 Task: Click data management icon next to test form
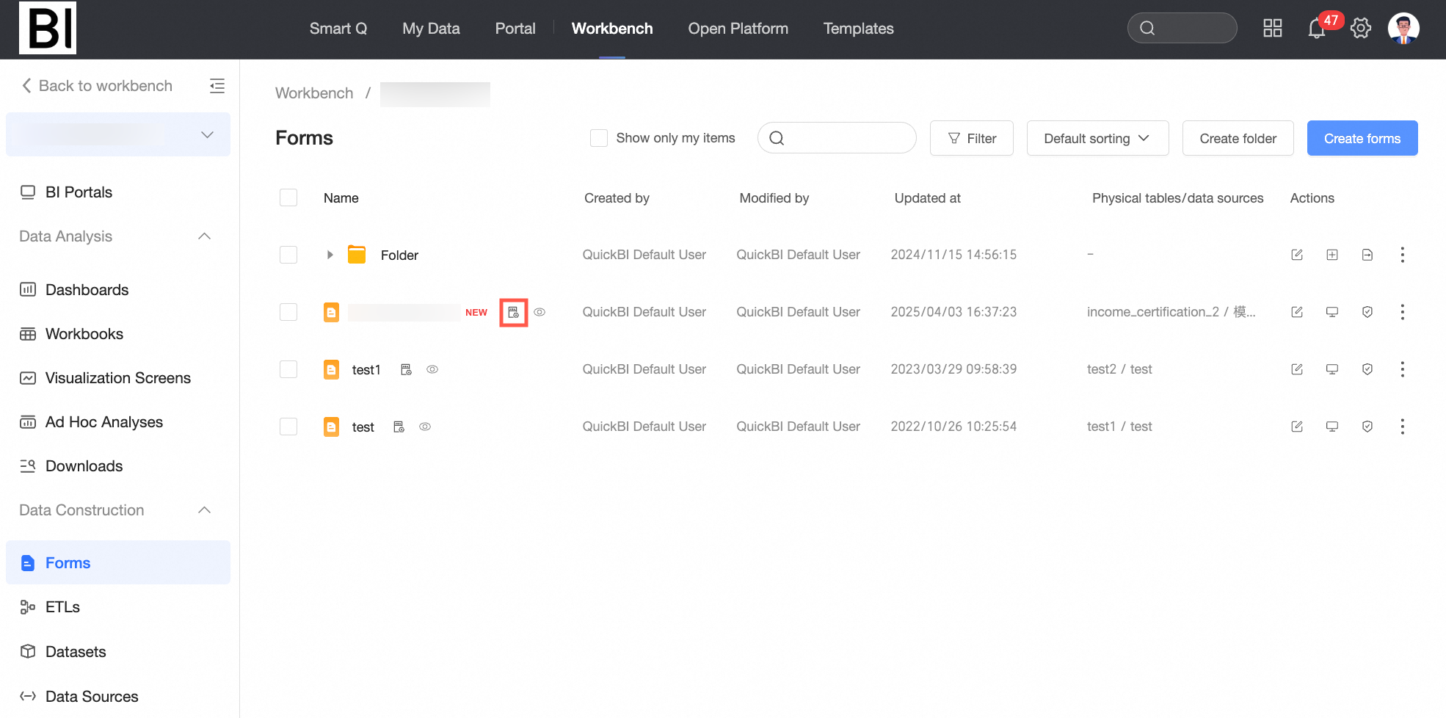pyautogui.click(x=399, y=427)
